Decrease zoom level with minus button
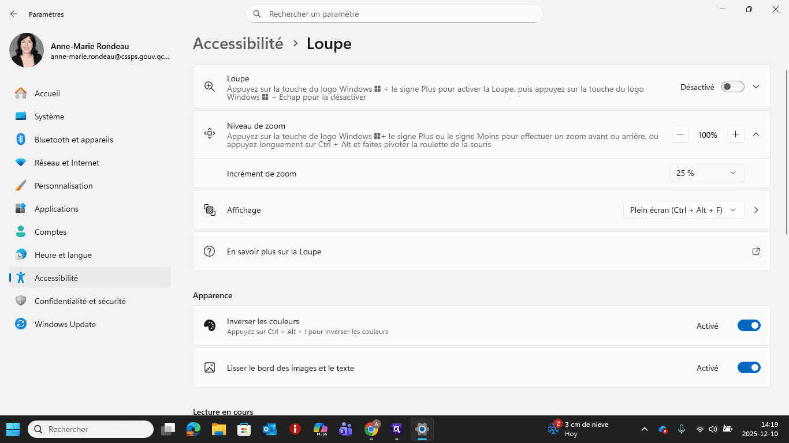The height and width of the screenshot is (443, 789). click(x=680, y=134)
